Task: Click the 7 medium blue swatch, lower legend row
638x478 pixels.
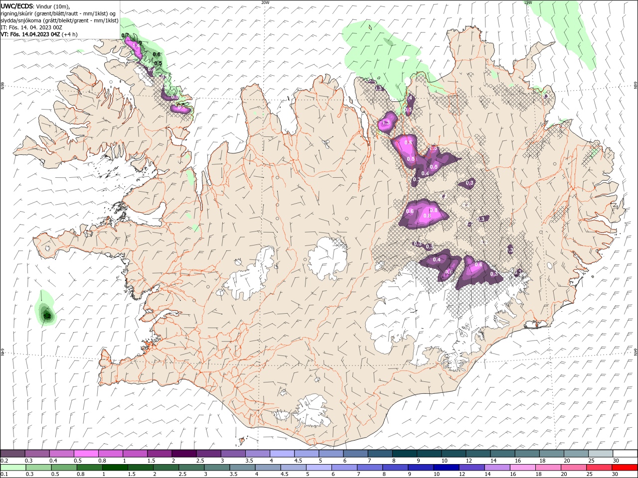Action: [x=369, y=468]
